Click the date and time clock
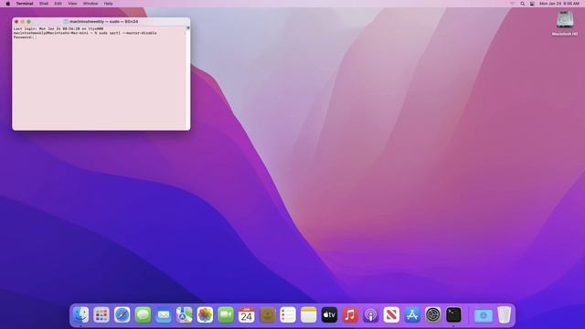Image resolution: width=585 pixels, height=329 pixels. tap(559, 4)
